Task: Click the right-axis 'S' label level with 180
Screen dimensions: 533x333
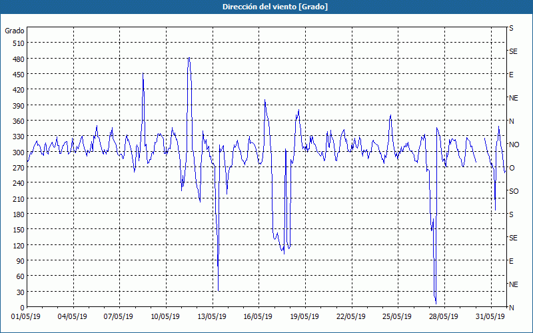Action: pos(511,214)
